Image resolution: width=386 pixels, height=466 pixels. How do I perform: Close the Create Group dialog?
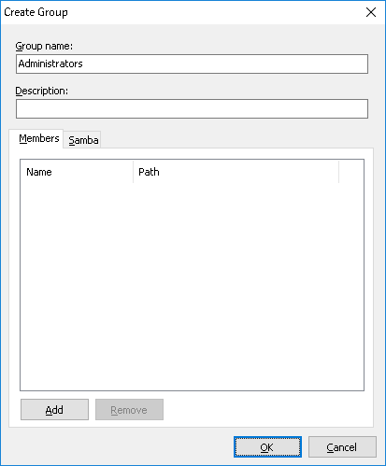point(371,12)
